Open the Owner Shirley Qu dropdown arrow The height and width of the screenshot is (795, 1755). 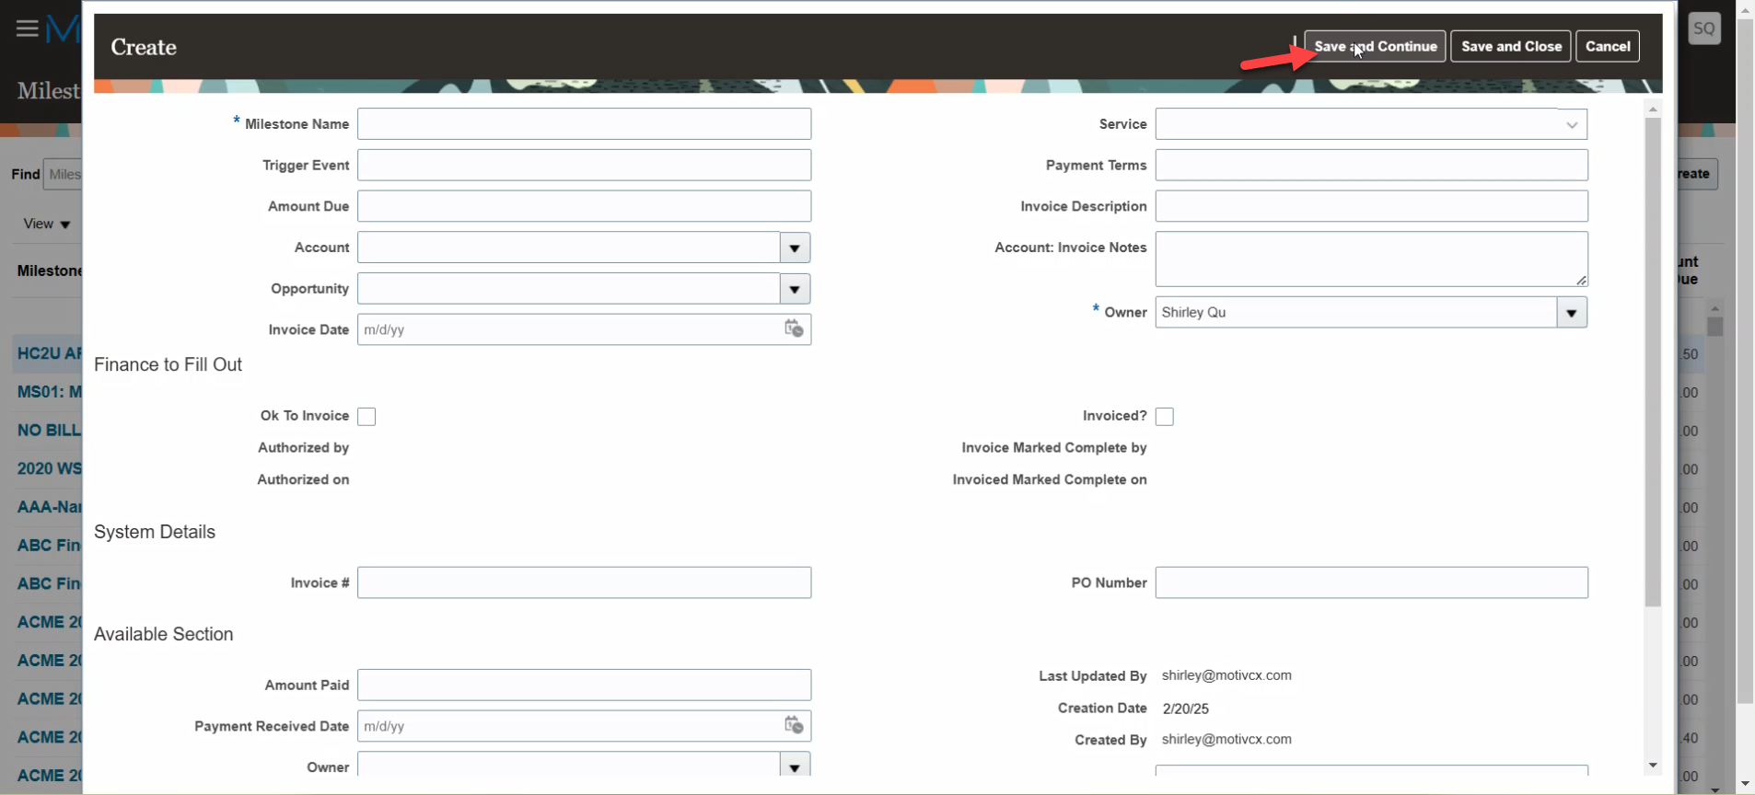(1572, 313)
